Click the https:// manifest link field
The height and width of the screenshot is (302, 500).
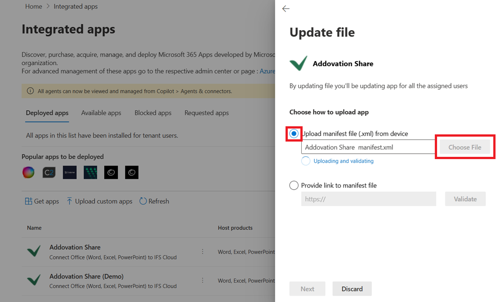click(368, 199)
